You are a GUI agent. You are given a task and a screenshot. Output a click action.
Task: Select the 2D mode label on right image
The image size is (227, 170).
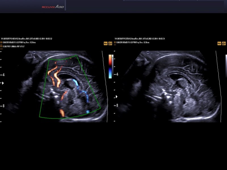click(115, 42)
